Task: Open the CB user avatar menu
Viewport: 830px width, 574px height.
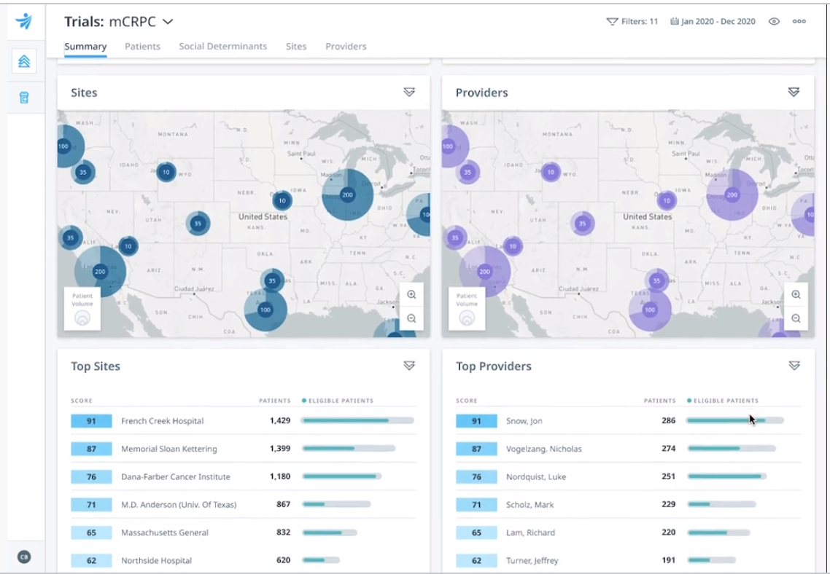Action: tap(24, 557)
